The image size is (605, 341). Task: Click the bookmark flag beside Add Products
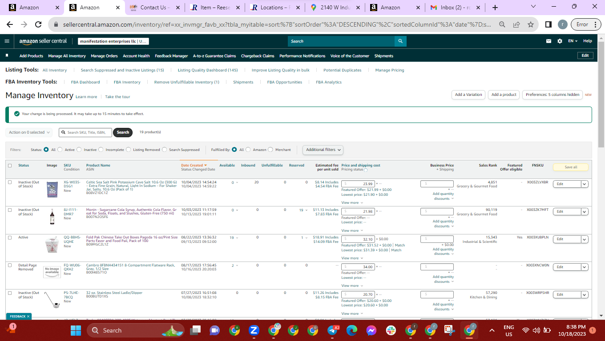tap(7, 56)
